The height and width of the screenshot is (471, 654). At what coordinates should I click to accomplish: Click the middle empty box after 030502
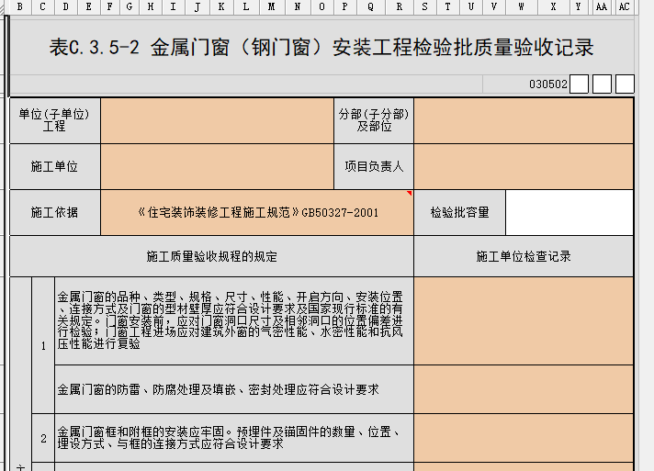[602, 84]
